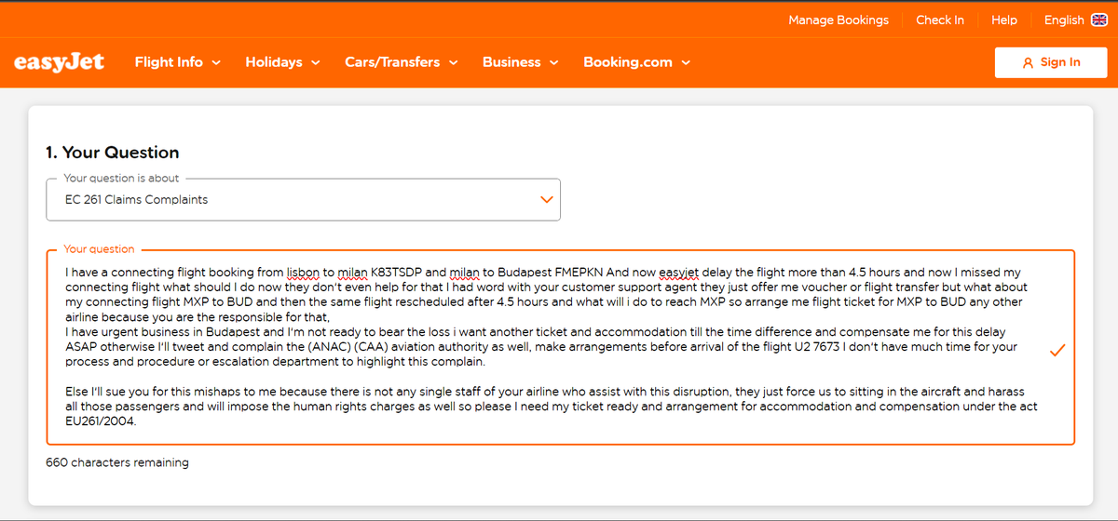This screenshot has height=521, width=1118.
Task: Open the EC 261 Claims Complaints dropdown
Action: click(303, 199)
